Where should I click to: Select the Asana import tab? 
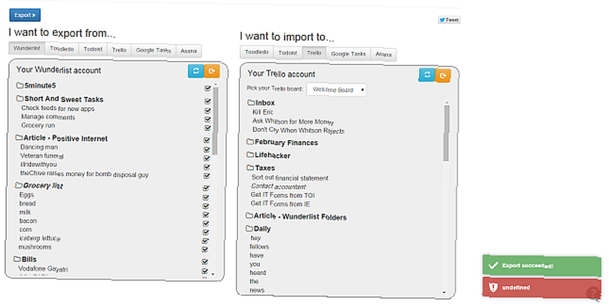click(383, 55)
